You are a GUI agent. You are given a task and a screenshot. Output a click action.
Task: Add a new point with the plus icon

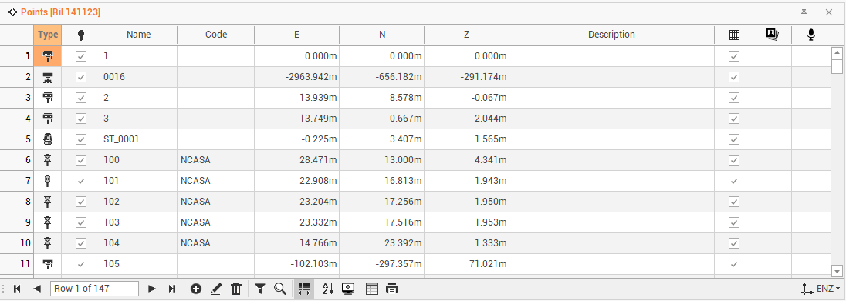196,289
